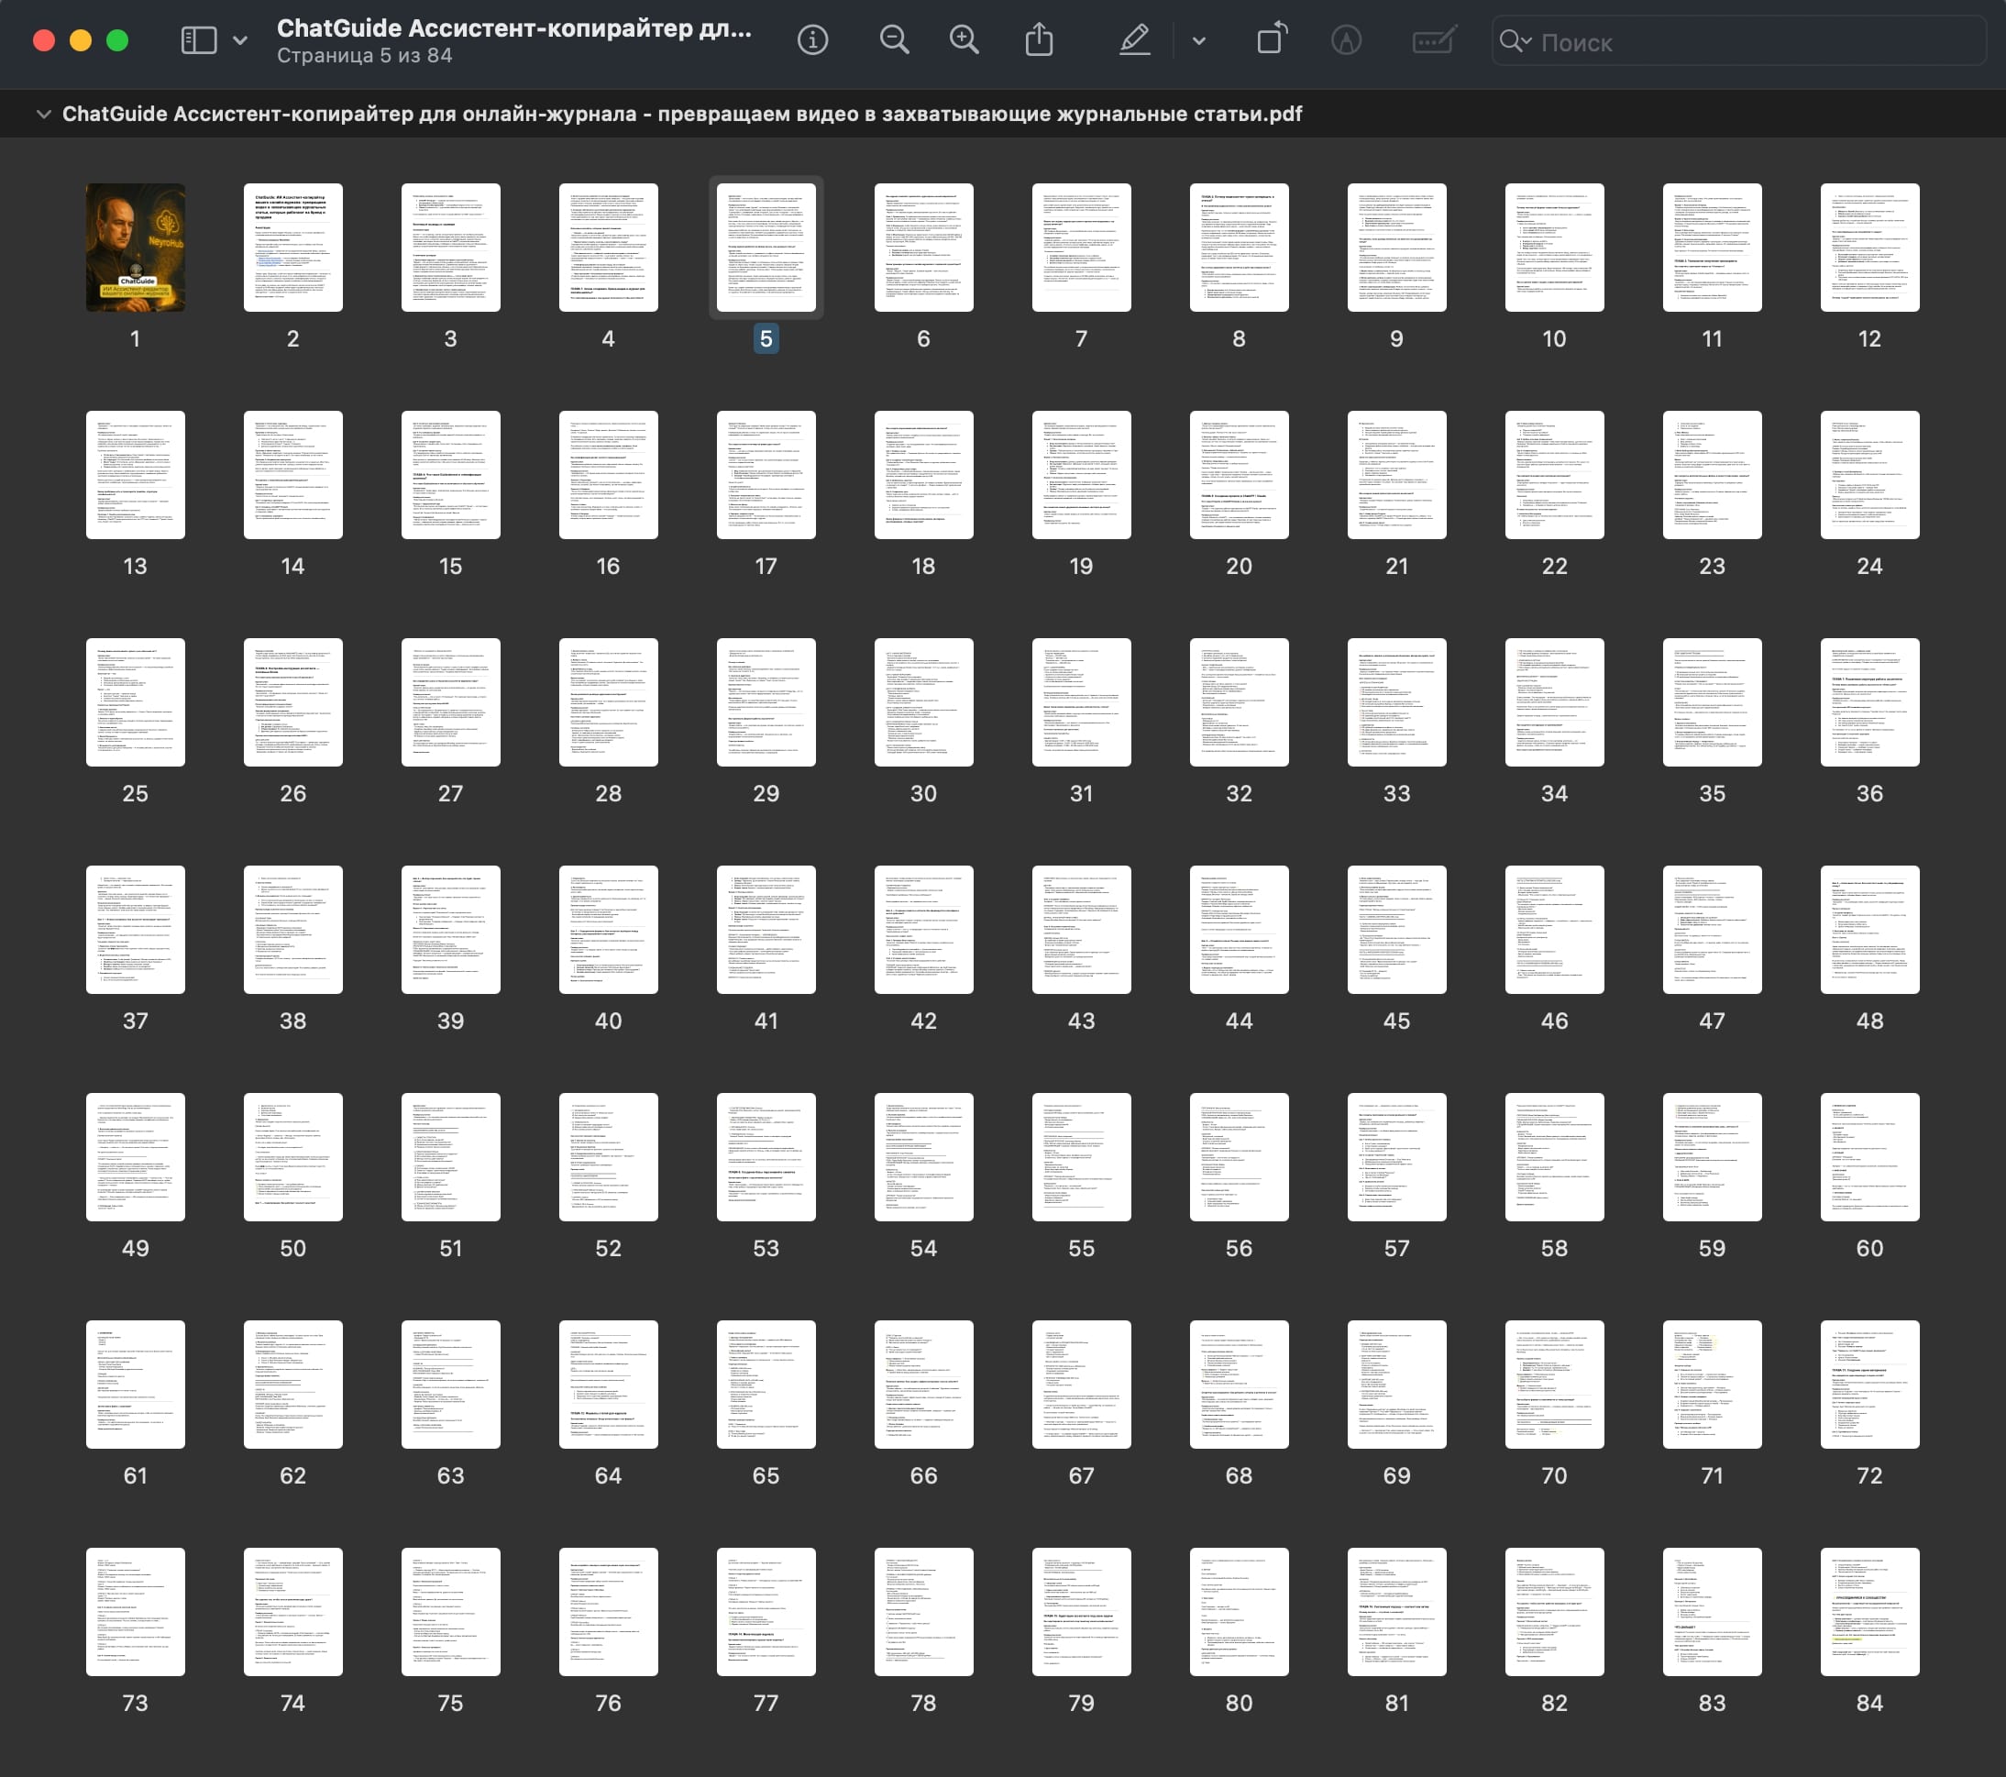Click the annotate circle-A icon
Viewport: 2006px width, 1777px height.
coord(1346,40)
